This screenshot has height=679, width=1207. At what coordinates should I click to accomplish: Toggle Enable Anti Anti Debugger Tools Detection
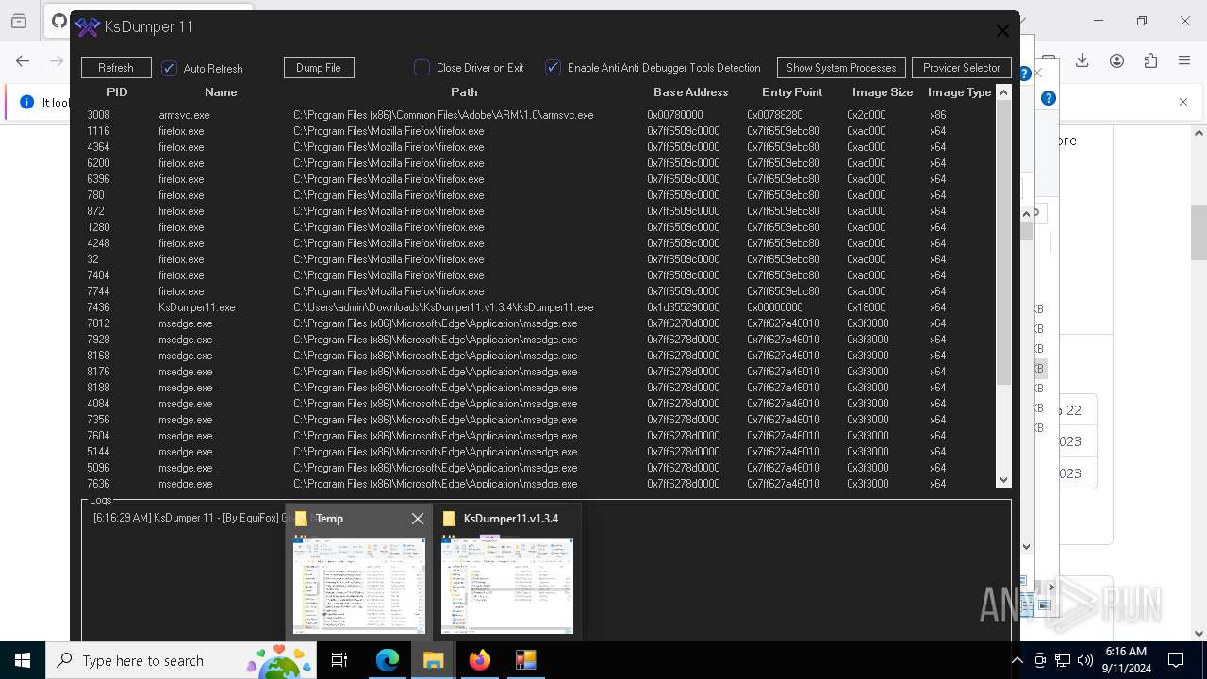click(x=554, y=68)
